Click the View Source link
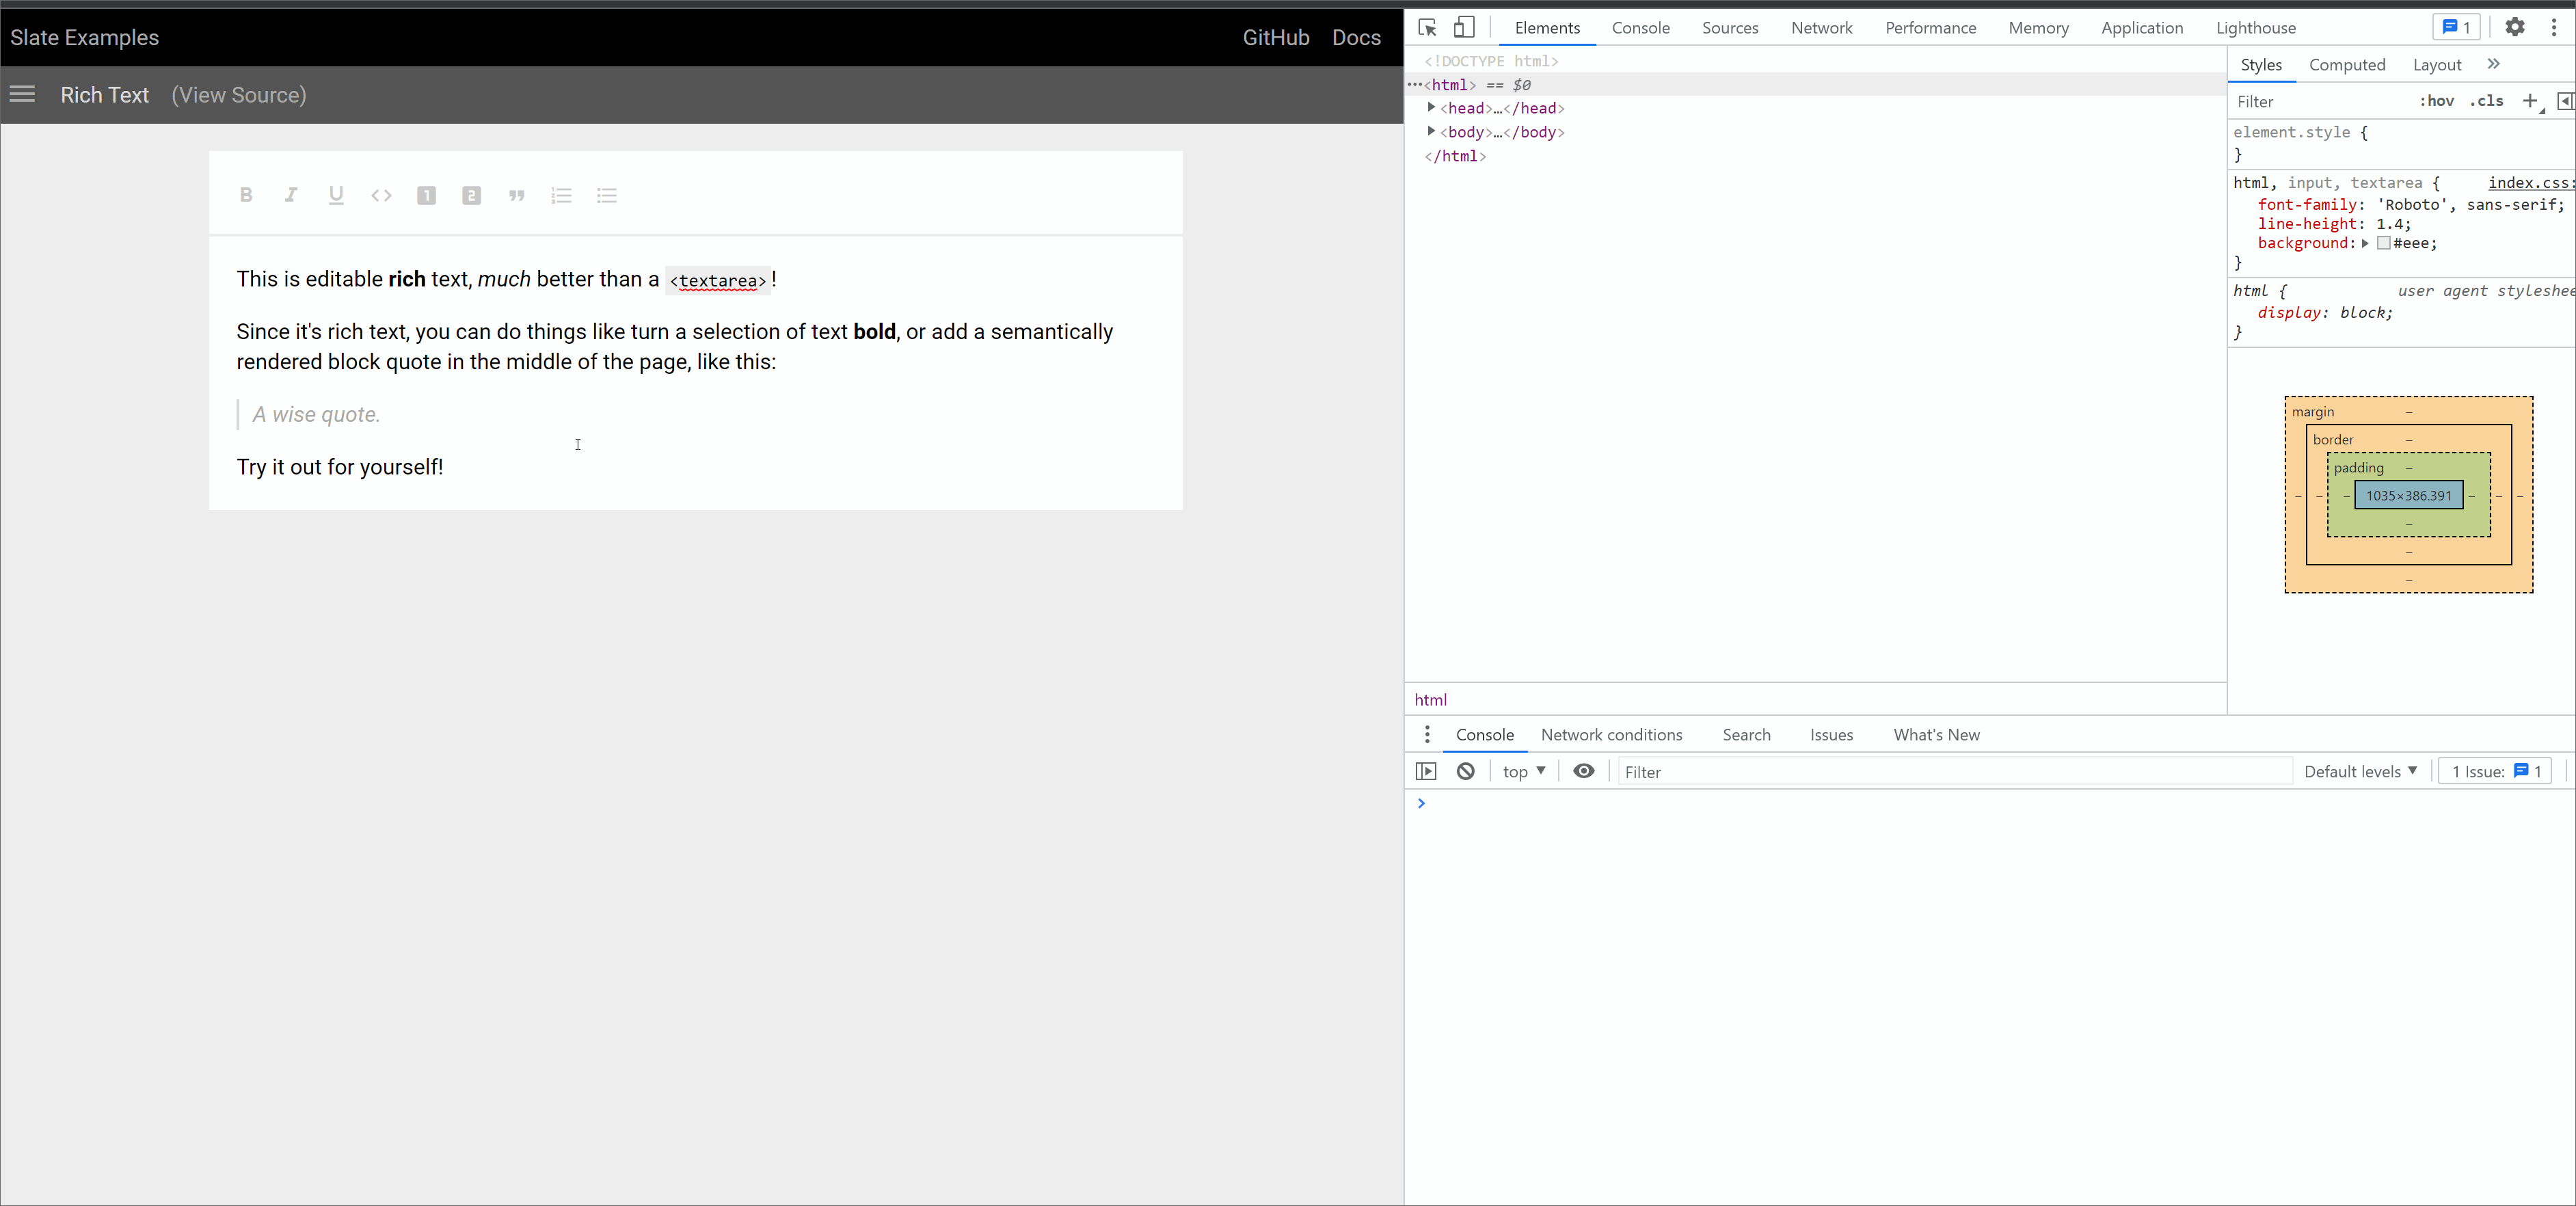The height and width of the screenshot is (1206, 2576). [239, 95]
